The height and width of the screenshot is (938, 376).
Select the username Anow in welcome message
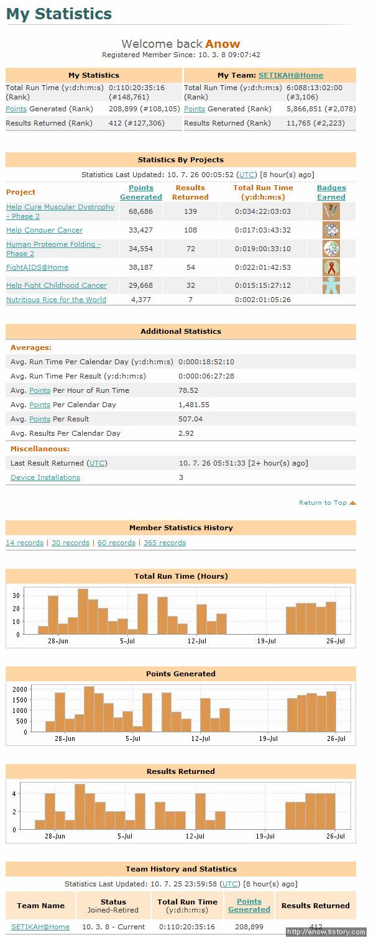(222, 44)
